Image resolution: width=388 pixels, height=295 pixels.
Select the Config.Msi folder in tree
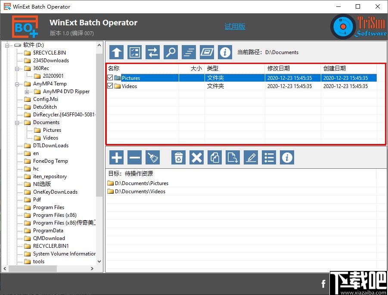tap(46, 99)
